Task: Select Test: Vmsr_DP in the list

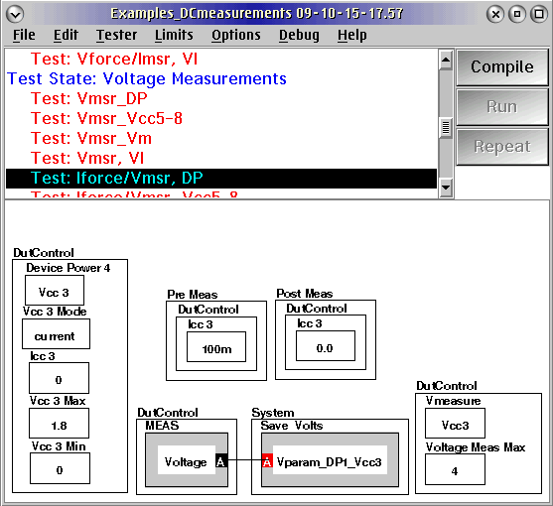Action: tap(89, 98)
